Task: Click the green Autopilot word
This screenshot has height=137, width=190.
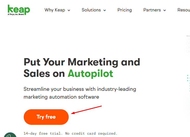Action: pyautogui.click(x=90, y=74)
